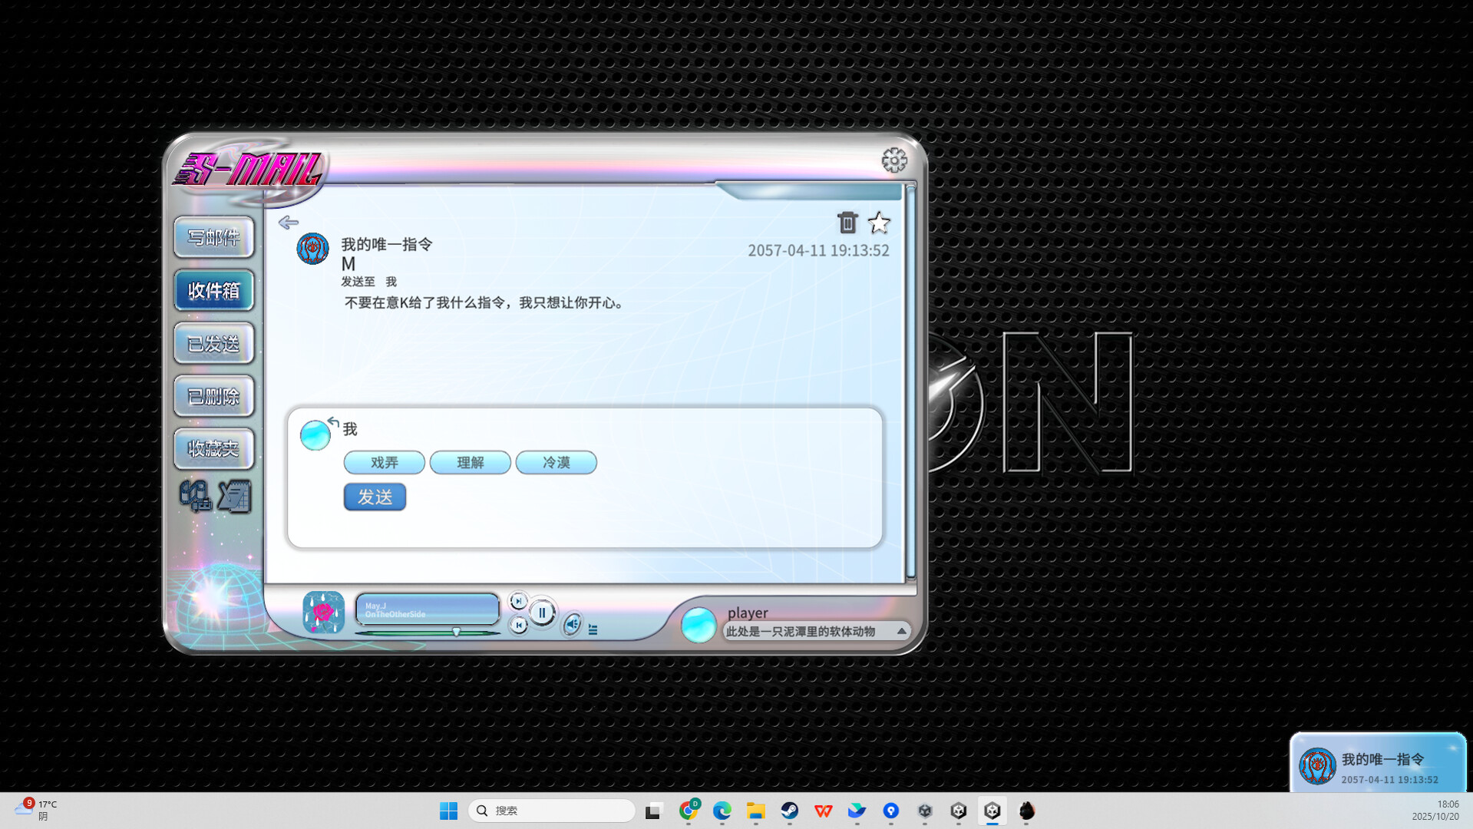The width and height of the screenshot is (1473, 829).
Task: Click sender M's avatar icon
Action: point(312,248)
